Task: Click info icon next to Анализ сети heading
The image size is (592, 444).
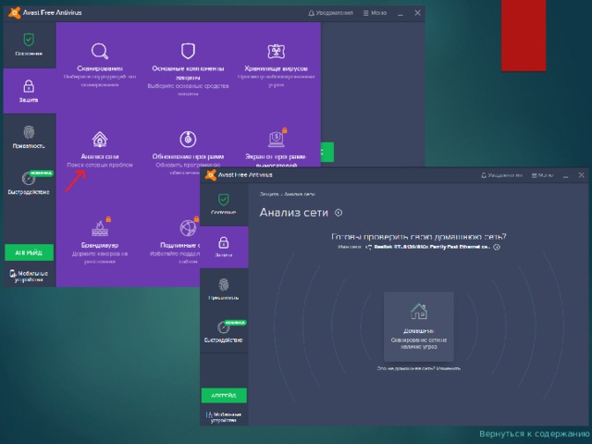Action: point(339,213)
